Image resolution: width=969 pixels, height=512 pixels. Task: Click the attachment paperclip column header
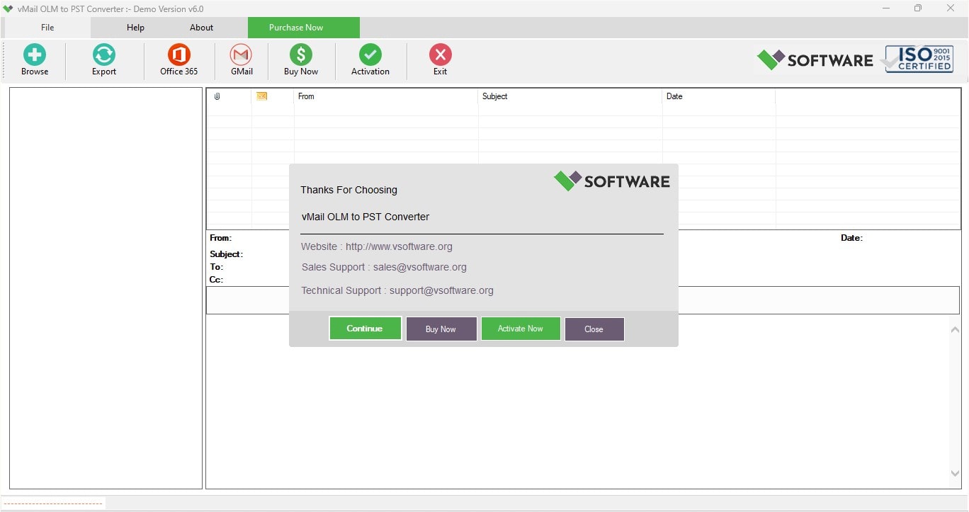coord(217,96)
